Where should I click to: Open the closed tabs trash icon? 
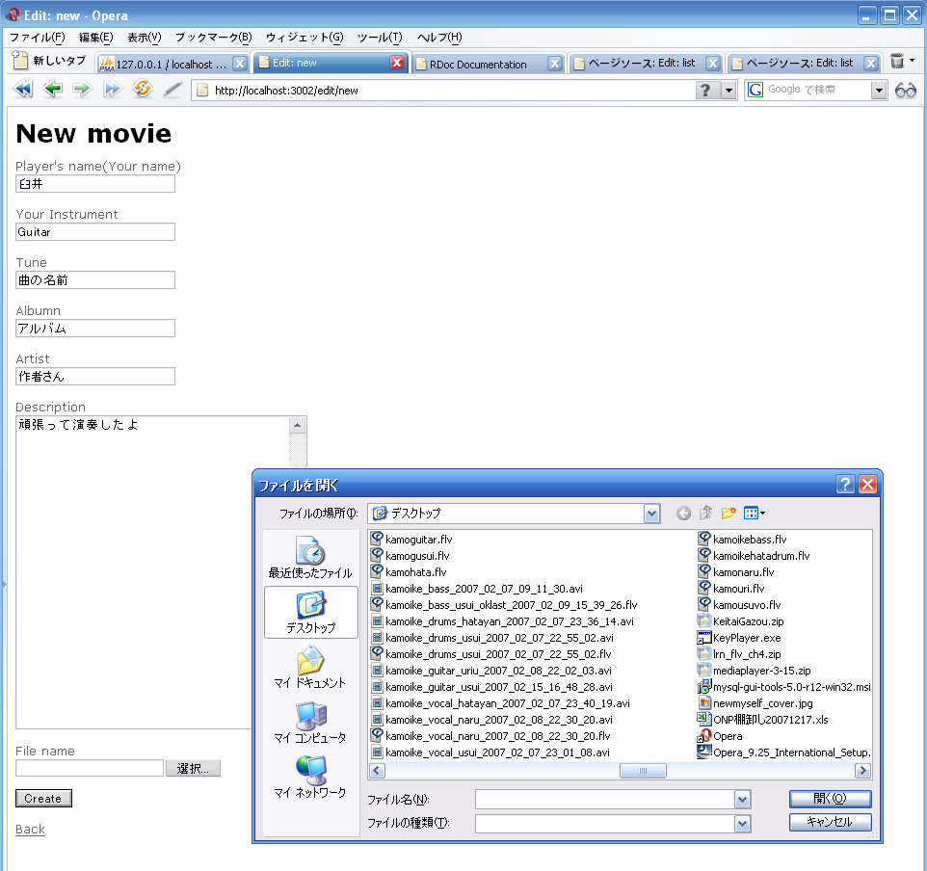[898, 63]
